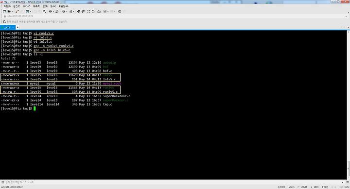350x189 pixels.
Task: Click the autodig file name
Action: pos(109,63)
